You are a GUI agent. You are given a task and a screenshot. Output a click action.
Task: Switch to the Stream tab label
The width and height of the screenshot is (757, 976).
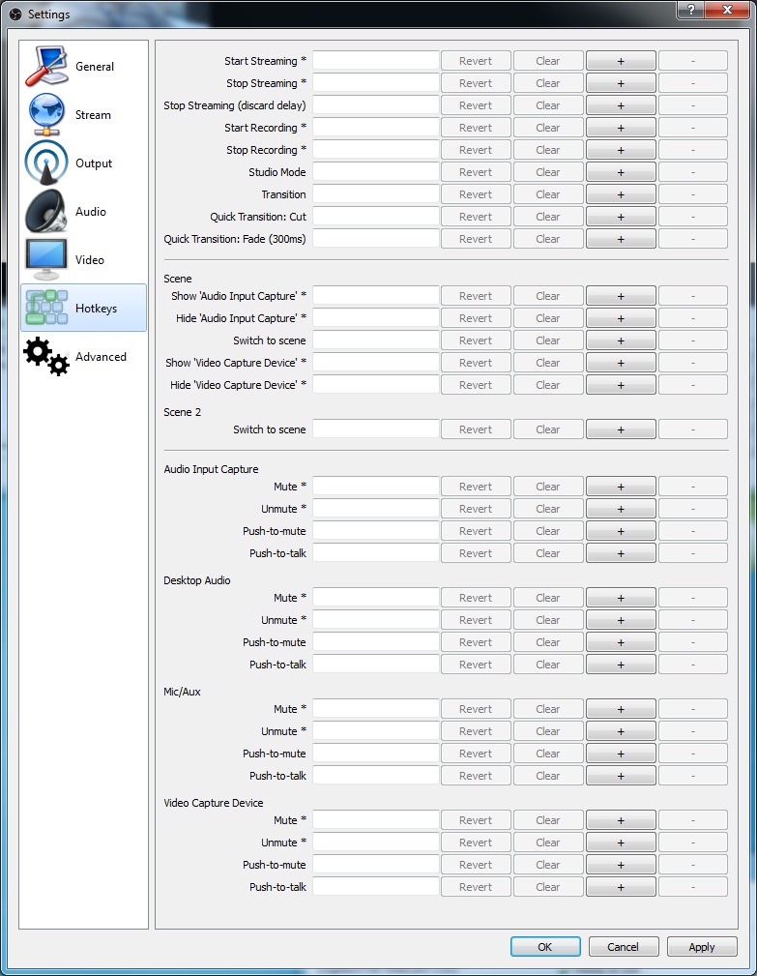(93, 114)
